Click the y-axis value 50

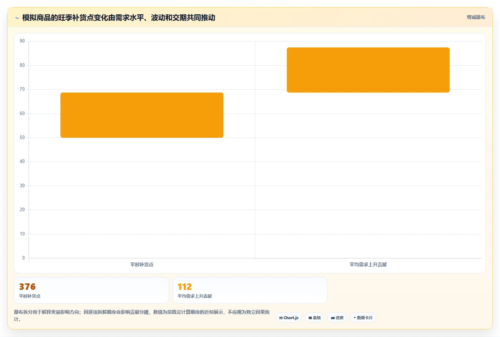click(22, 138)
